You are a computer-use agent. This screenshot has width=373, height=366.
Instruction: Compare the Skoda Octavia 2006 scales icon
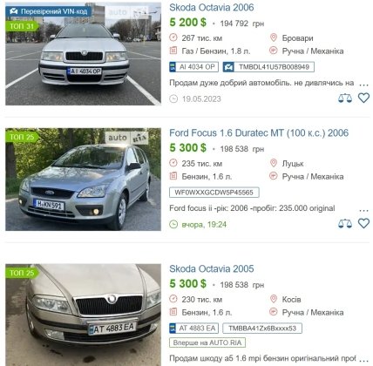(x=345, y=98)
